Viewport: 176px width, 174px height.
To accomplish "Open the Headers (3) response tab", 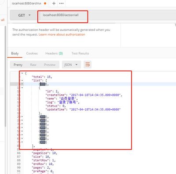I will 54,53.
